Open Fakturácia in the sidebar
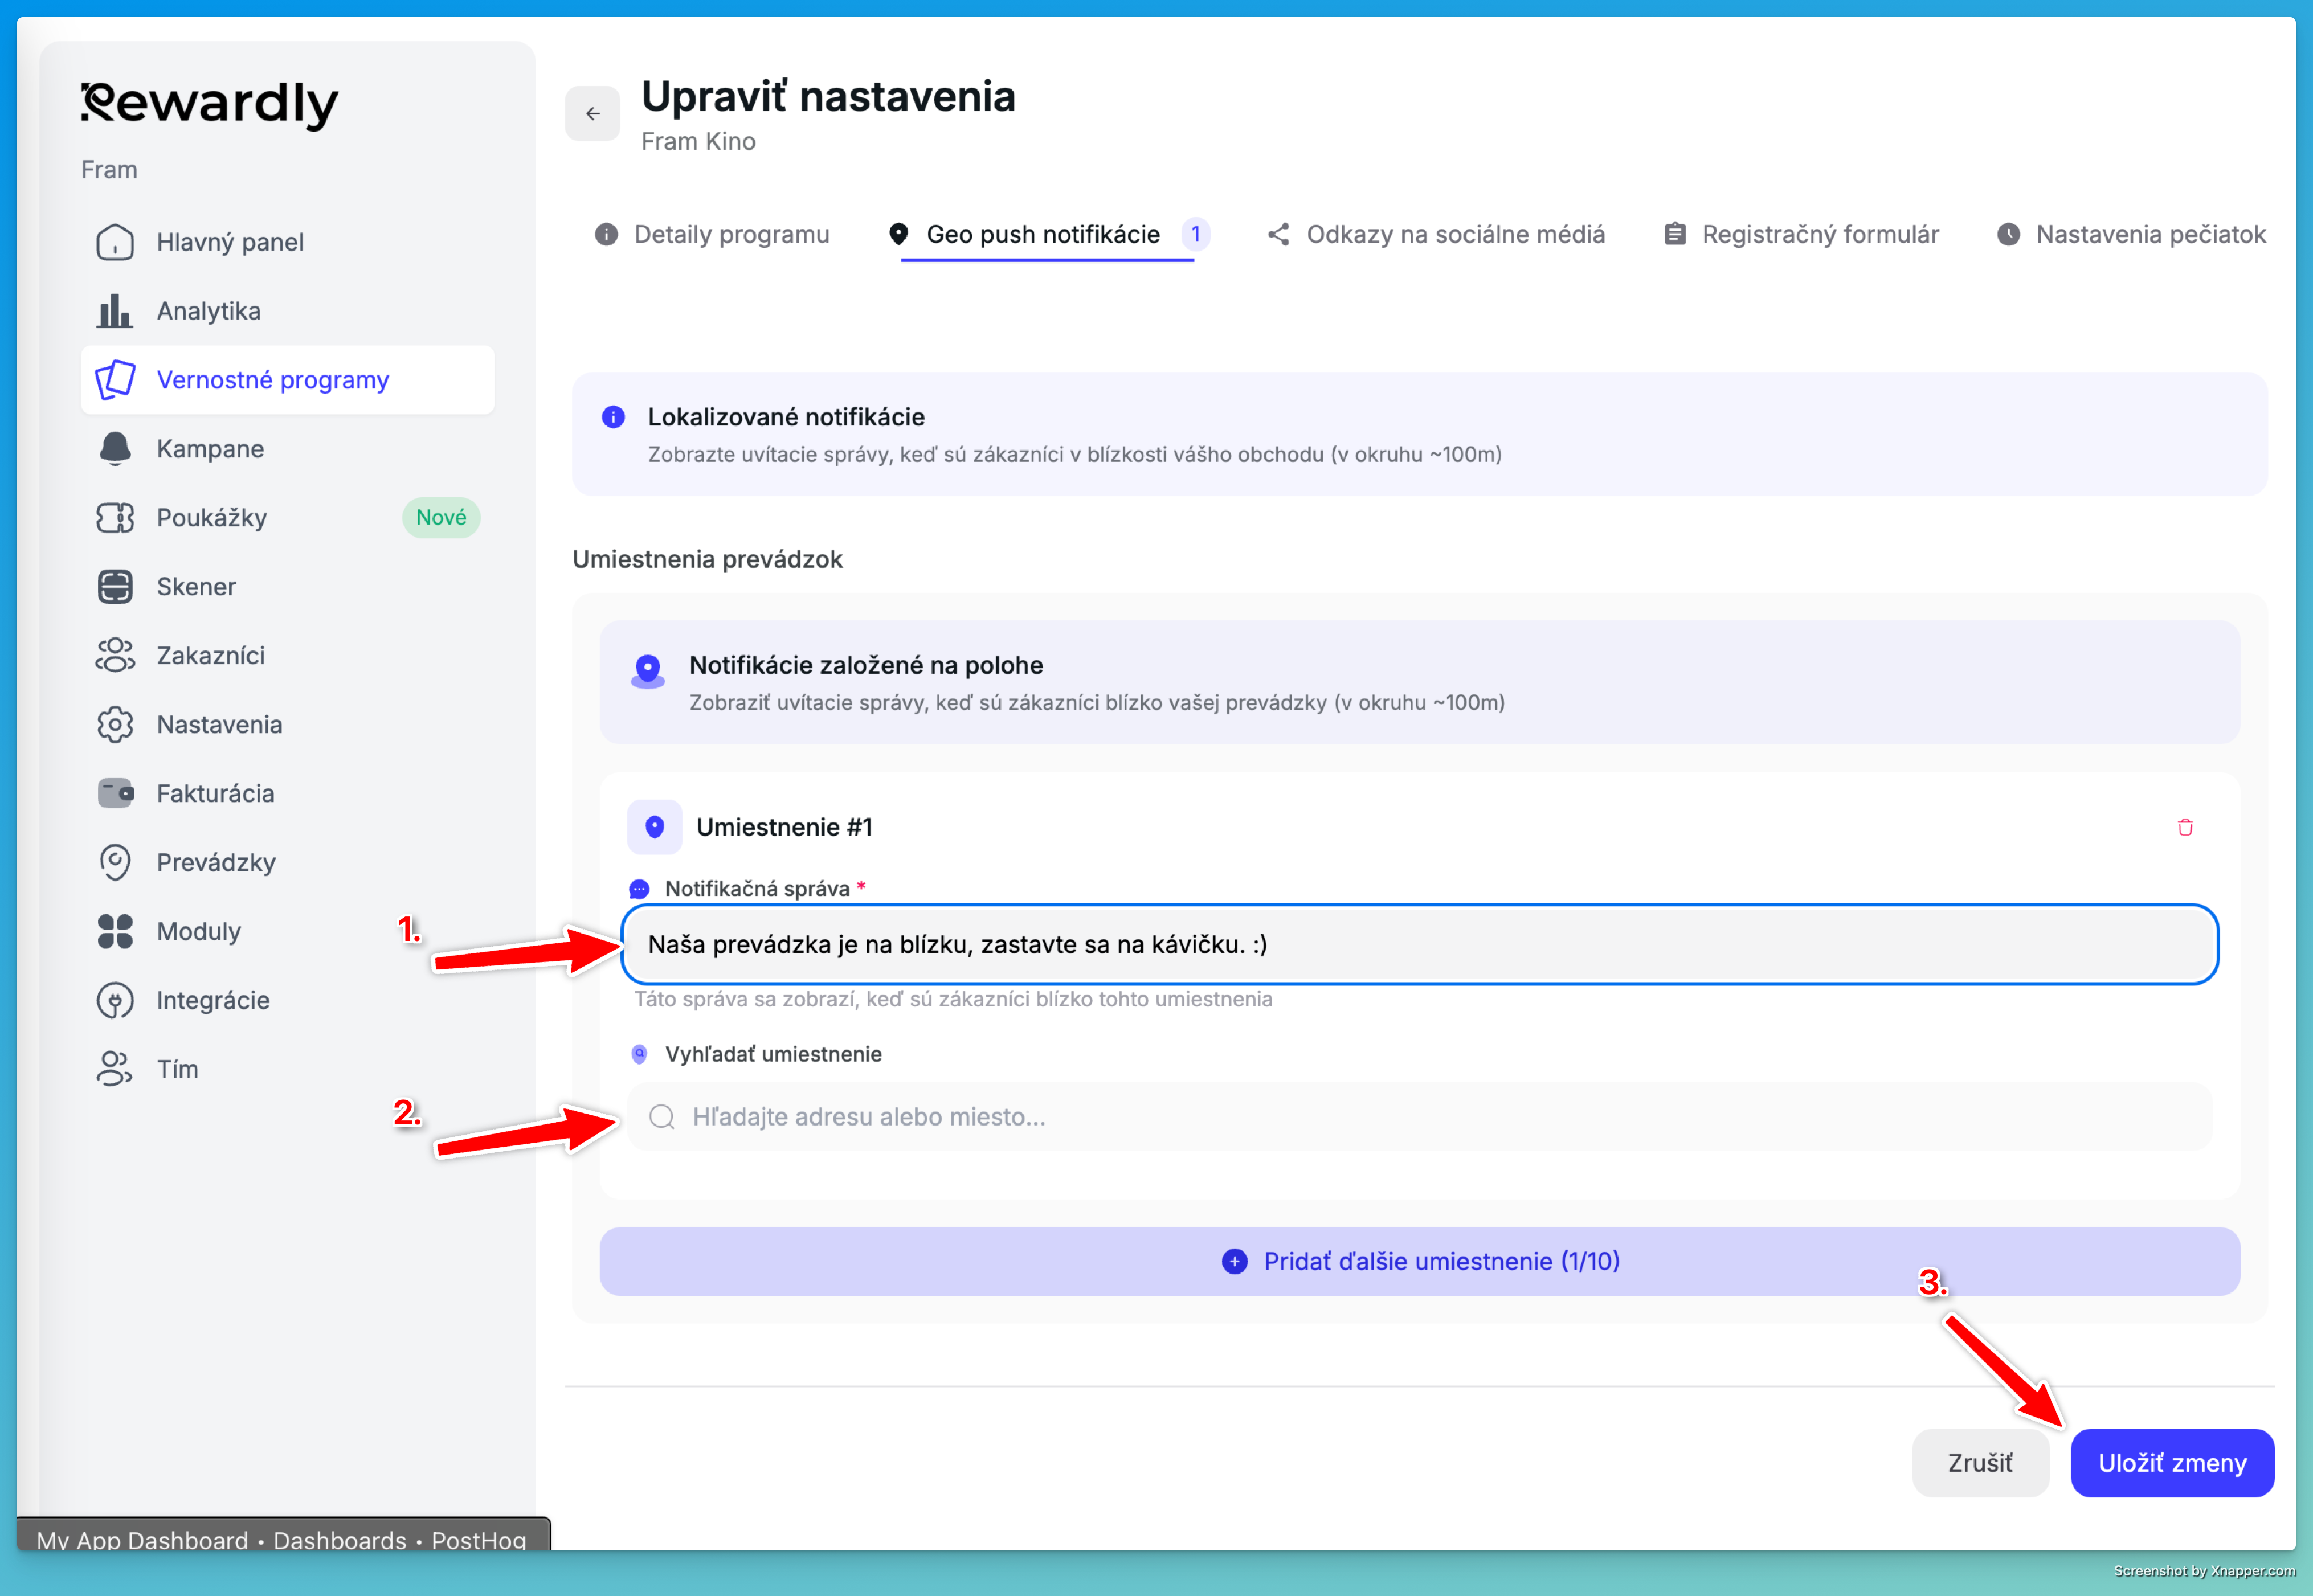2313x1596 pixels. [x=288, y=794]
